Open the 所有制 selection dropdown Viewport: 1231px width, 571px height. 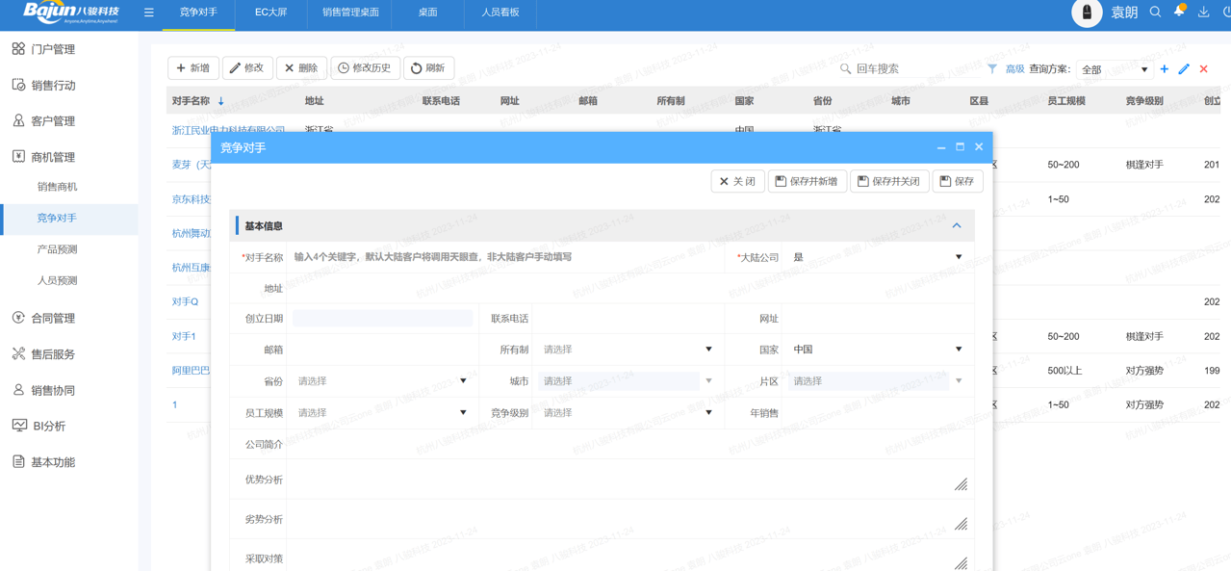709,349
